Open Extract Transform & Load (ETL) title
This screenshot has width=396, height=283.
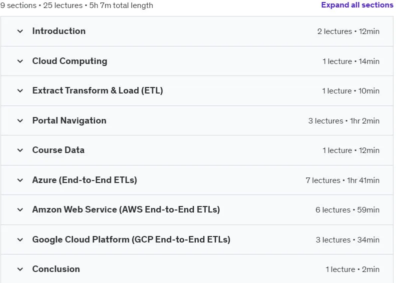97,90
